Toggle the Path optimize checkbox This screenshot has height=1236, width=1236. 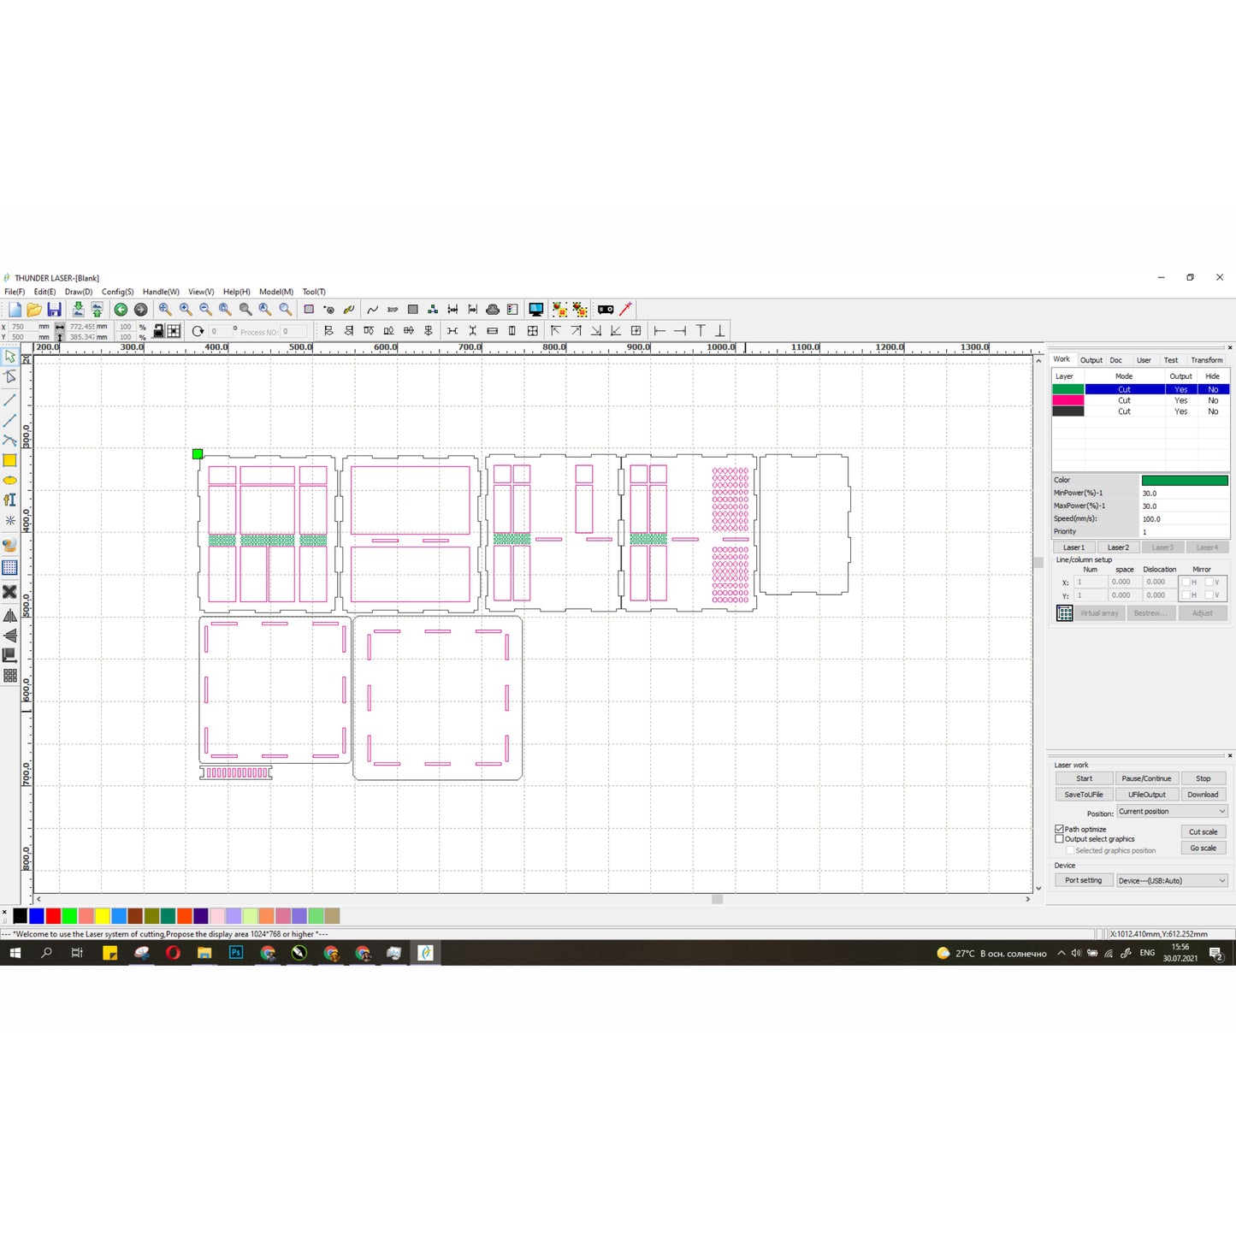1060,829
